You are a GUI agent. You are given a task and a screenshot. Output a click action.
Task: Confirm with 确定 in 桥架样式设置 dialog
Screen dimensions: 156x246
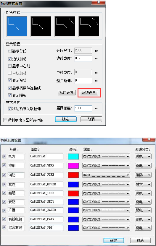coord(66,119)
